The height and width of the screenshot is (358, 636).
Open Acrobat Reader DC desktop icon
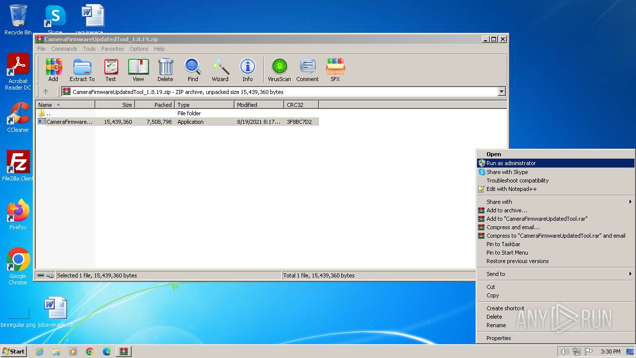[18, 72]
